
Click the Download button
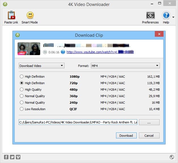click(126, 135)
